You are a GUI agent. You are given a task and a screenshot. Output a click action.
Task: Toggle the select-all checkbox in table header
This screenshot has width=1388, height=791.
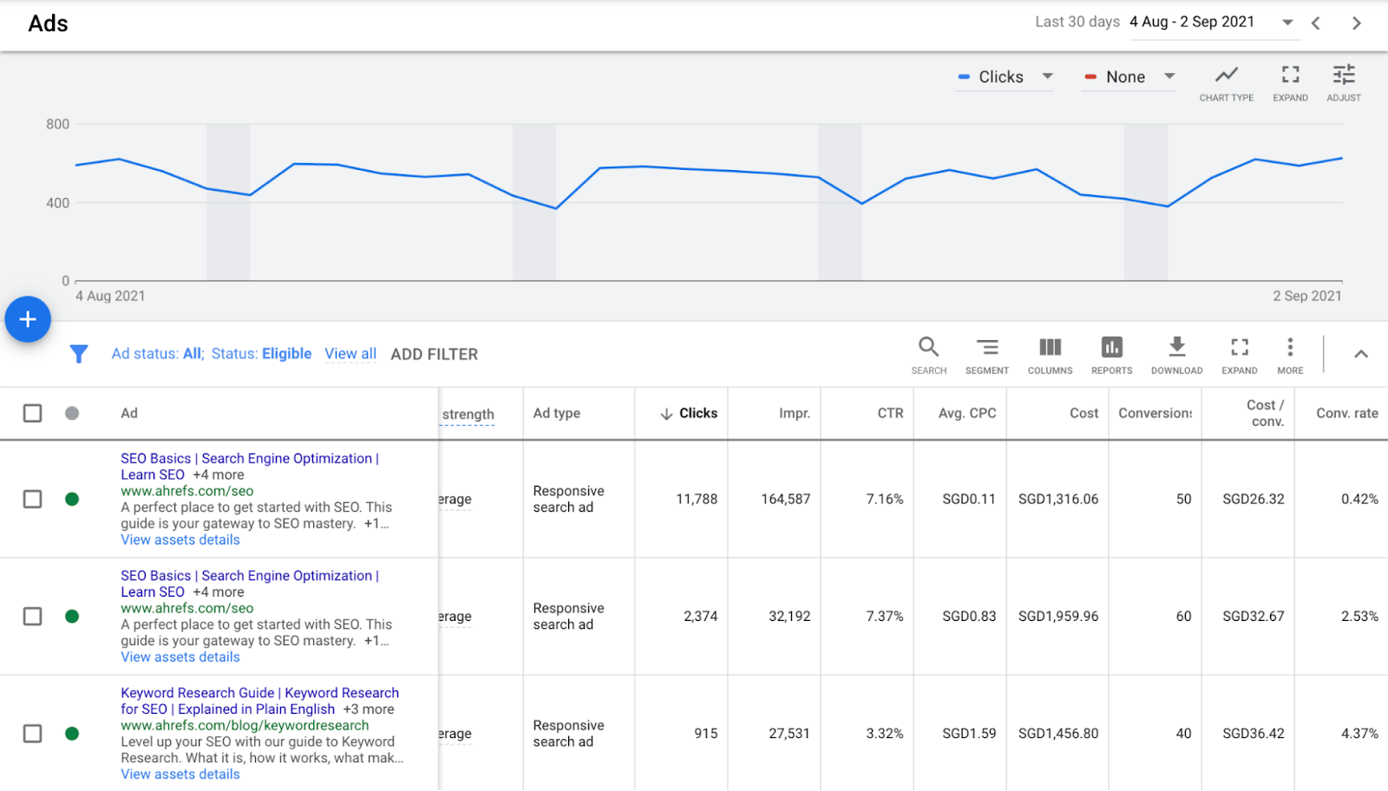click(33, 413)
